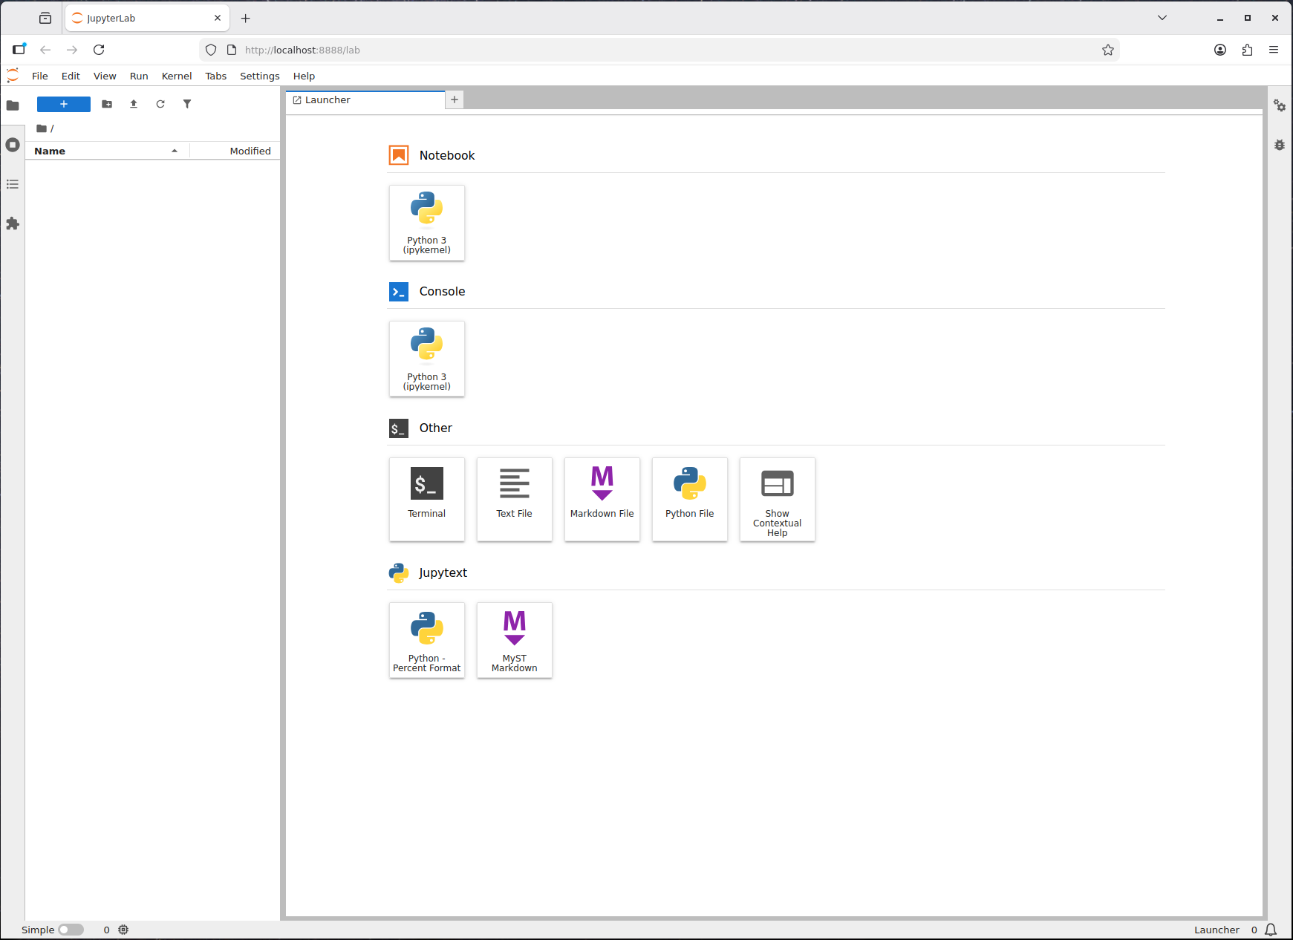Open the Property Inspector gears icon

[1279, 106]
